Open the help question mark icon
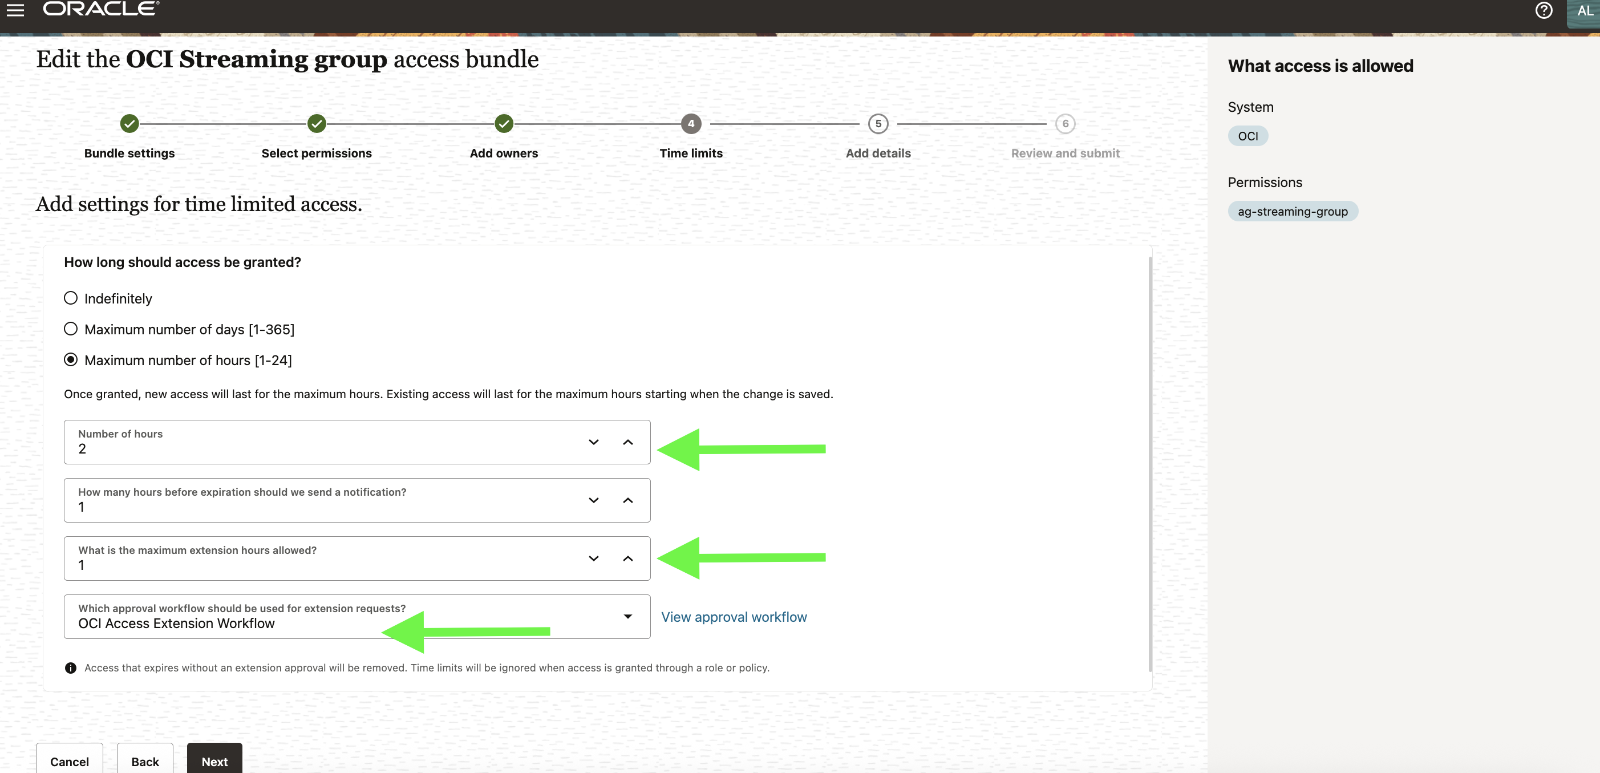Viewport: 1600px width, 773px height. click(x=1544, y=11)
